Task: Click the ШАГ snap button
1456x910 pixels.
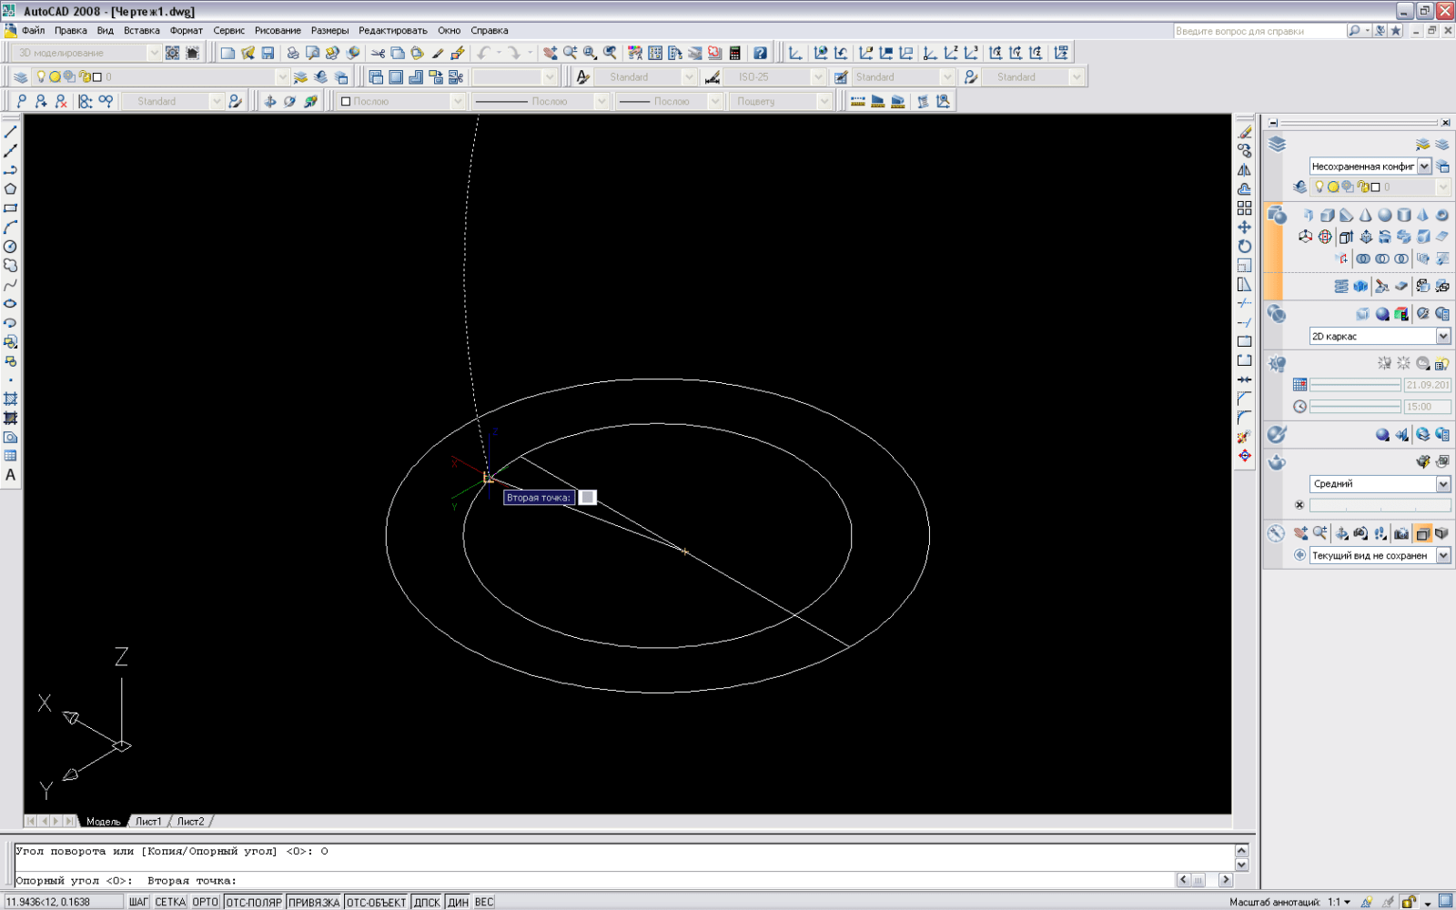Action: pos(138,902)
